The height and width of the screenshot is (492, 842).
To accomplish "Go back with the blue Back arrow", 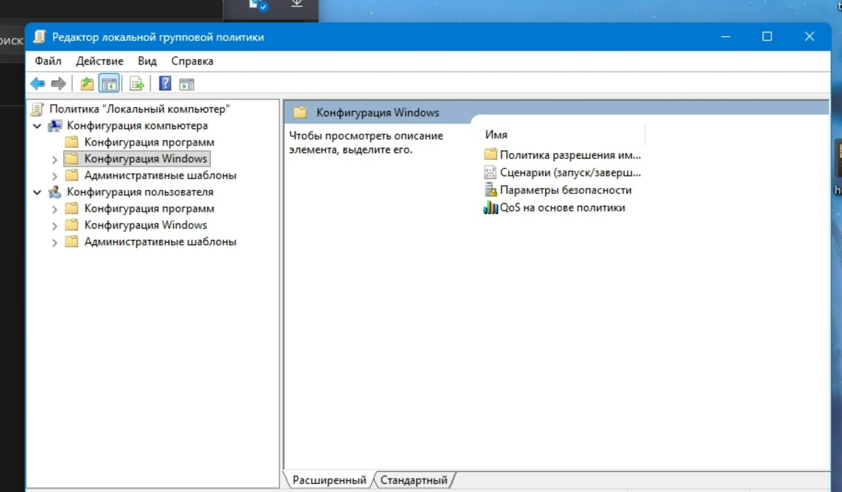I will coord(37,84).
